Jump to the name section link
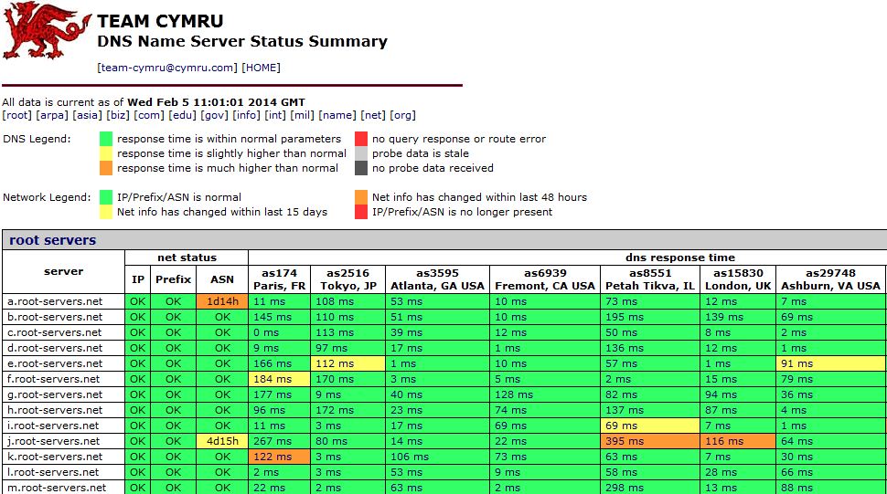Viewport: 887px width, 494px height. 337,115
